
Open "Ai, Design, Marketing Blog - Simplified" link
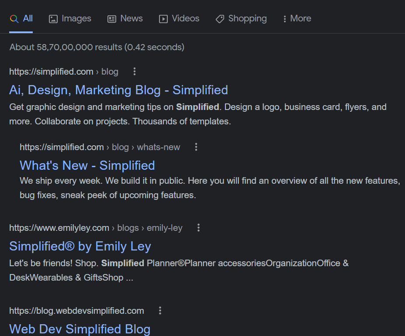point(118,90)
